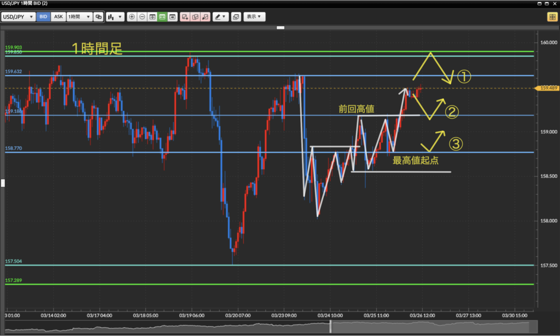Open the 表示 display menu
The width and height of the screenshot is (560, 336).
click(x=254, y=17)
